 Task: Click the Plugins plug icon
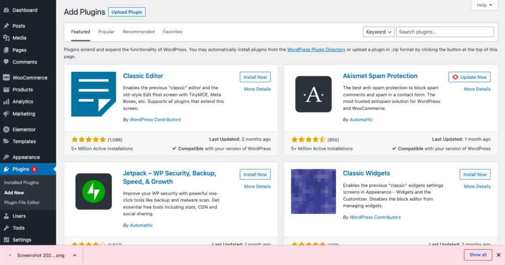tap(6, 169)
